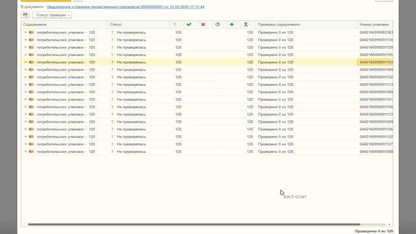Click the question mark column header

click(175, 25)
